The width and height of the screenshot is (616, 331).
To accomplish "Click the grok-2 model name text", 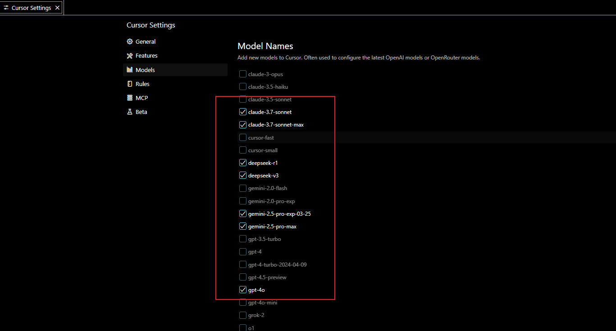I will [x=256, y=315].
